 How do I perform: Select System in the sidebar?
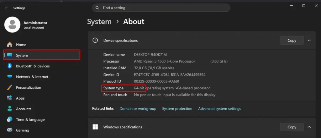(x=42, y=55)
